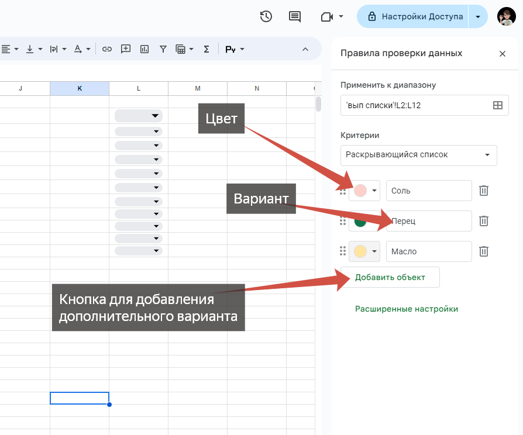The width and height of the screenshot is (523, 435).
Task: Close the Правила проверки данных panel
Action: coord(503,54)
